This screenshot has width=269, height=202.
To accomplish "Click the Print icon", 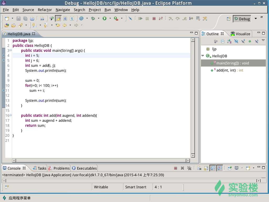I will click(32, 19).
